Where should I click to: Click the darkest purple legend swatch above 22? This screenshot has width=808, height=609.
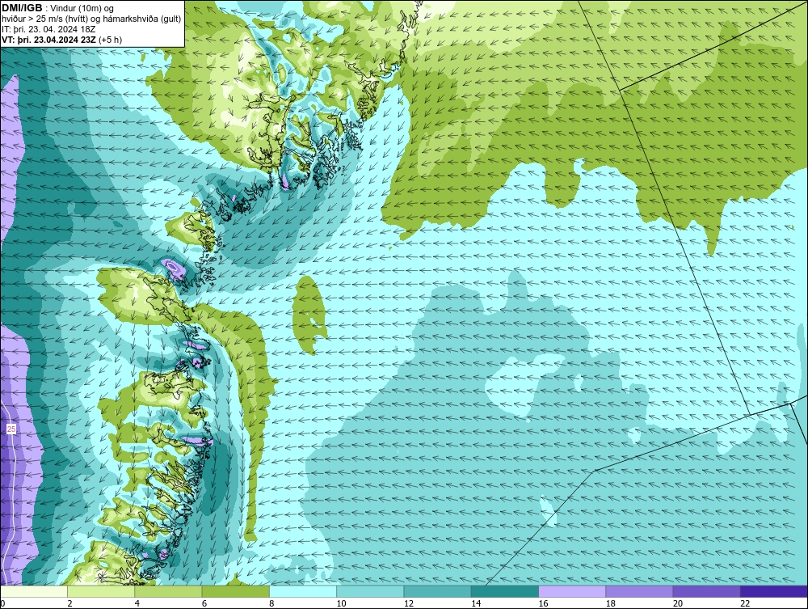pos(773,591)
